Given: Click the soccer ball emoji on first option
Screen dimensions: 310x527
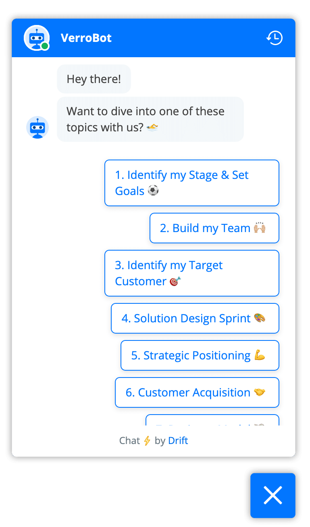Looking at the screenshot, I should click(x=153, y=191).
